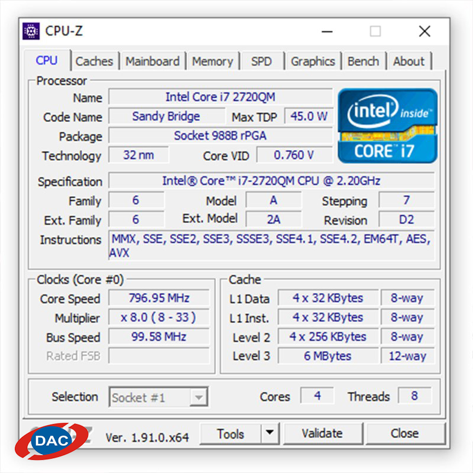Switch to the Mainboard tab

click(x=153, y=61)
